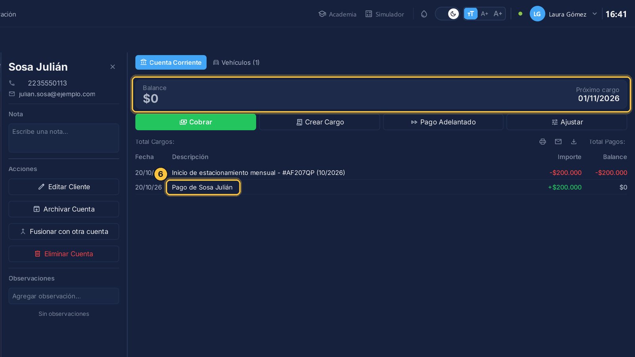Click the Agregar observación input field

click(63, 296)
